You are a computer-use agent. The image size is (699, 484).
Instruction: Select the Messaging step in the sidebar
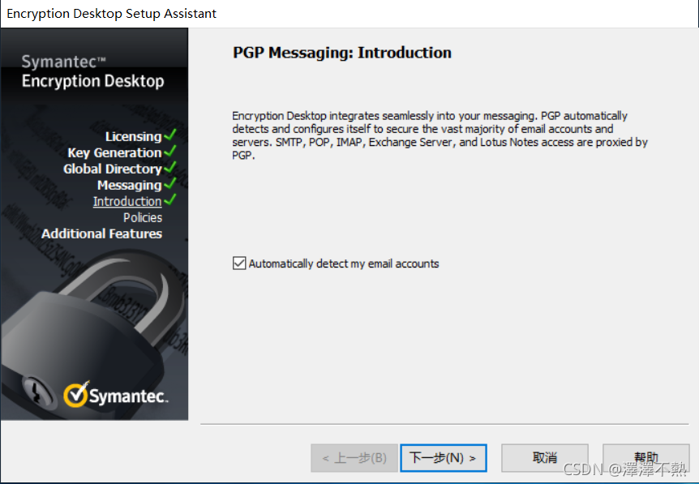129,185
